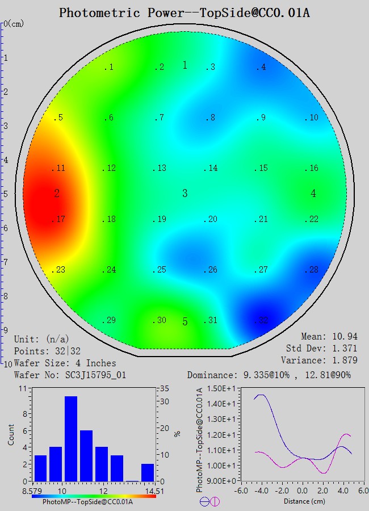Viewport: 369px width, 511px height.
Task: Click the blue curve peak in line chart
Action: pyautogui.click(x=260, y=395)
